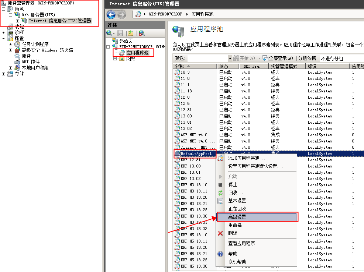Viewport: 364px width, 272px height.
Task: Click the 高级安全 Windows 防火墙 icon
Action: tap(17, 50)
